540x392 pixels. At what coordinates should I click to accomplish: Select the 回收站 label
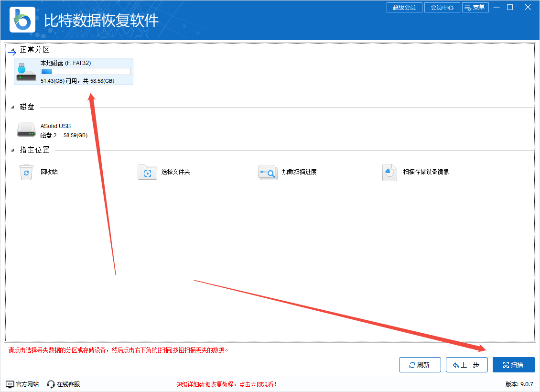tap(49, 172)
